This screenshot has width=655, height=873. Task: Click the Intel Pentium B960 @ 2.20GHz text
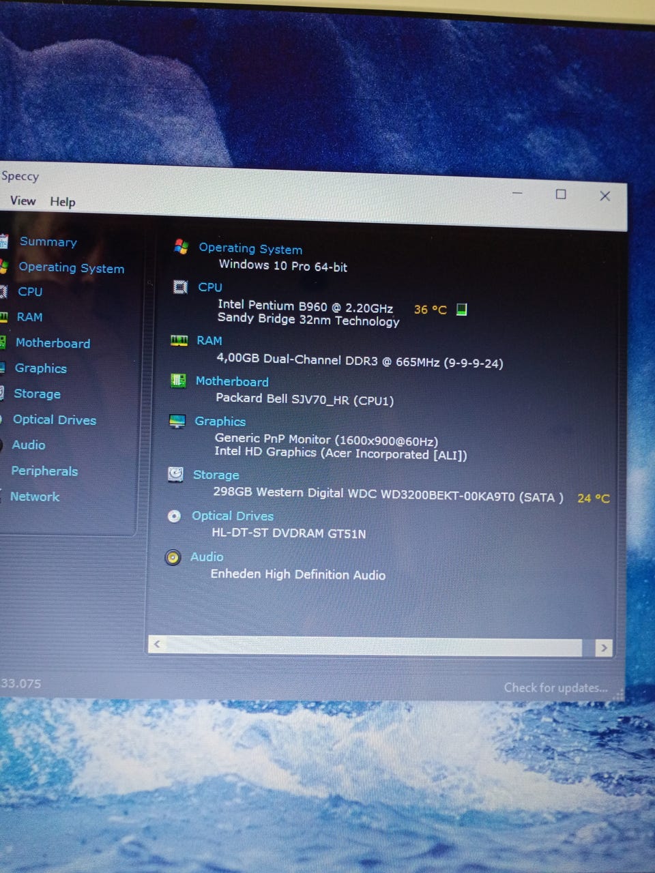[305, 306]
